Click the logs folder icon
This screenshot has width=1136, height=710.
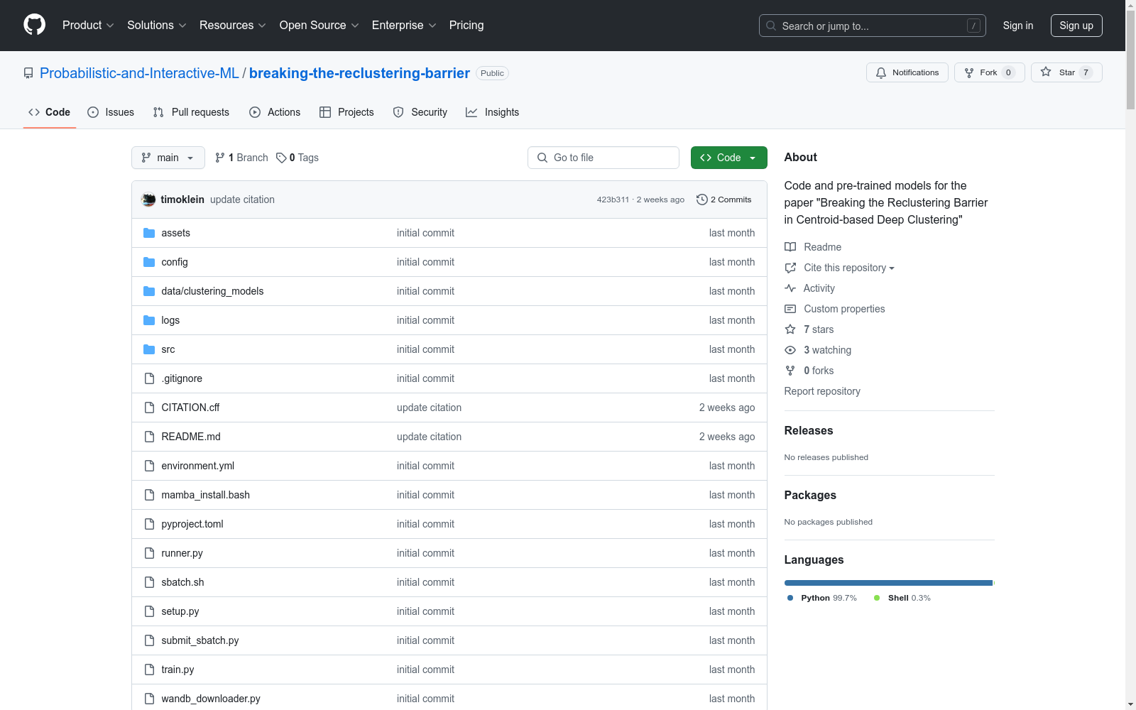pos(149,320)
